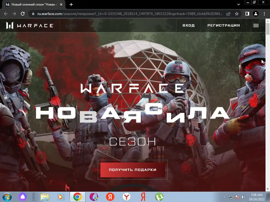Open the Chrome profile avatar
The width and height of the screenshot is (270, 202).
click(256, 14)
